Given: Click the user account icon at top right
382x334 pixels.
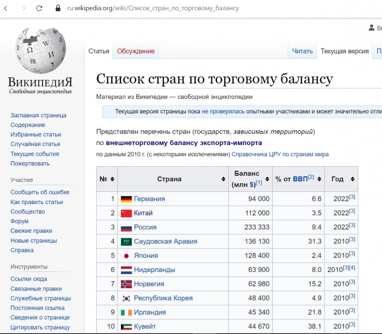Looking at the screenshot, I should 371,28.
